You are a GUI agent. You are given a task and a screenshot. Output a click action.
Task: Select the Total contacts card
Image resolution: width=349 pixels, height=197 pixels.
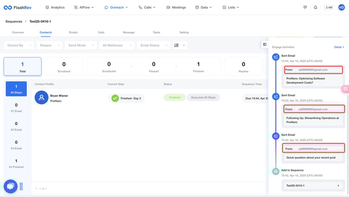pos(22,67)
